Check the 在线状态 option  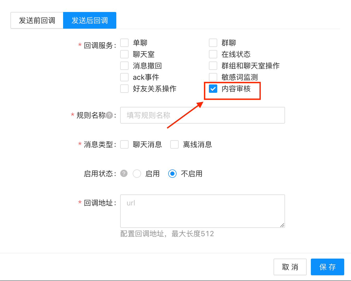point(213,54)
